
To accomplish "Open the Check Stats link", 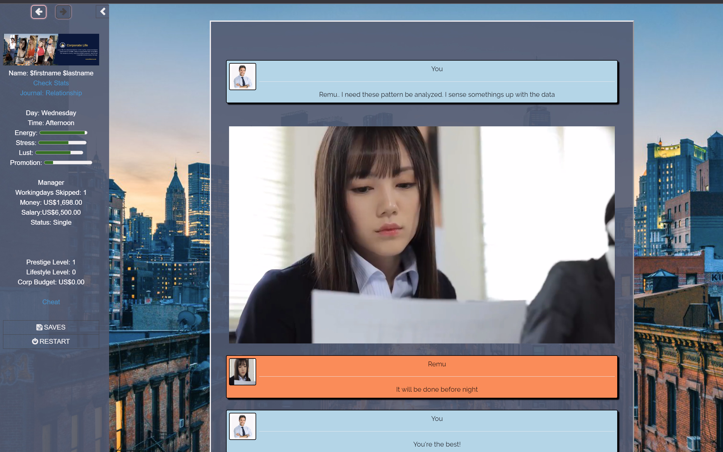I will pos(51,83).
